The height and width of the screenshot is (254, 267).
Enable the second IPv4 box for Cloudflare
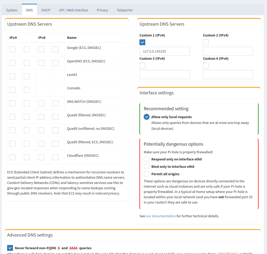(27, 157)
